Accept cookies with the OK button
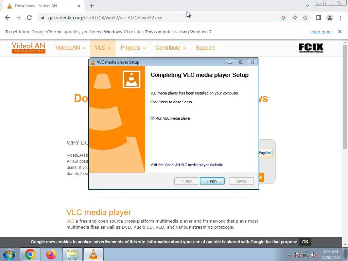Viewport: 348px width, 261px height. [305, 242]
